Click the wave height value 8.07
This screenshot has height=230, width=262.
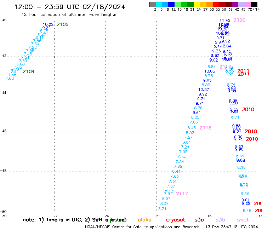coord(166,199)
